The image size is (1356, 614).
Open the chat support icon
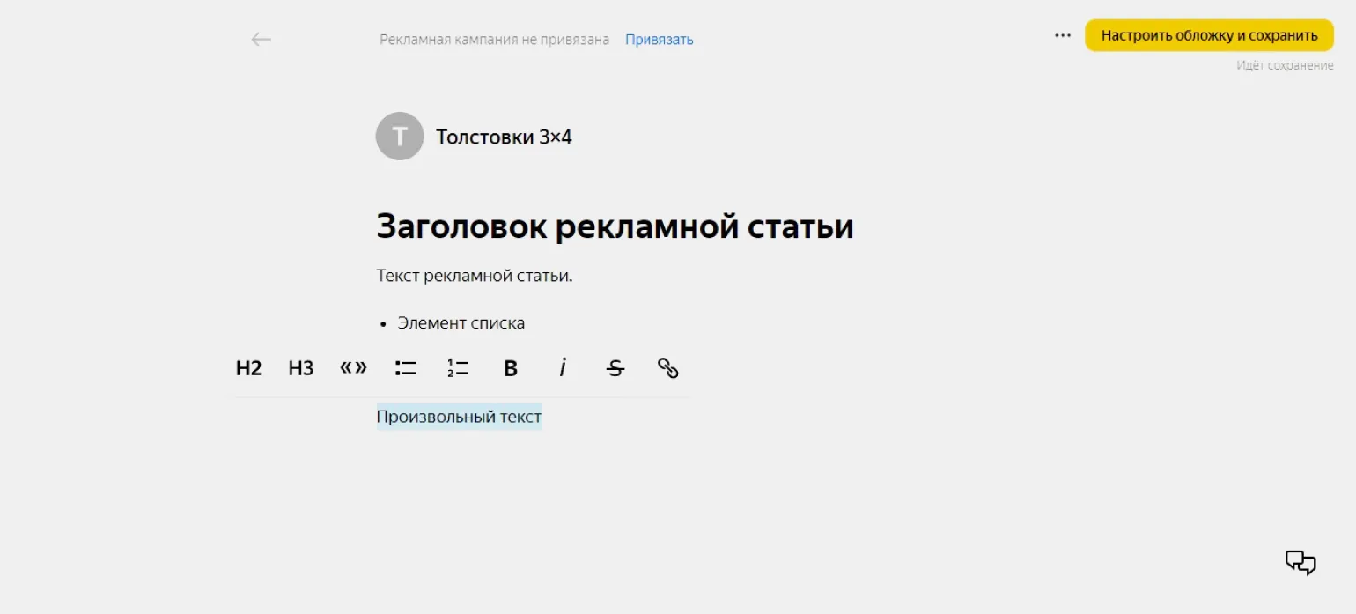1301,562
